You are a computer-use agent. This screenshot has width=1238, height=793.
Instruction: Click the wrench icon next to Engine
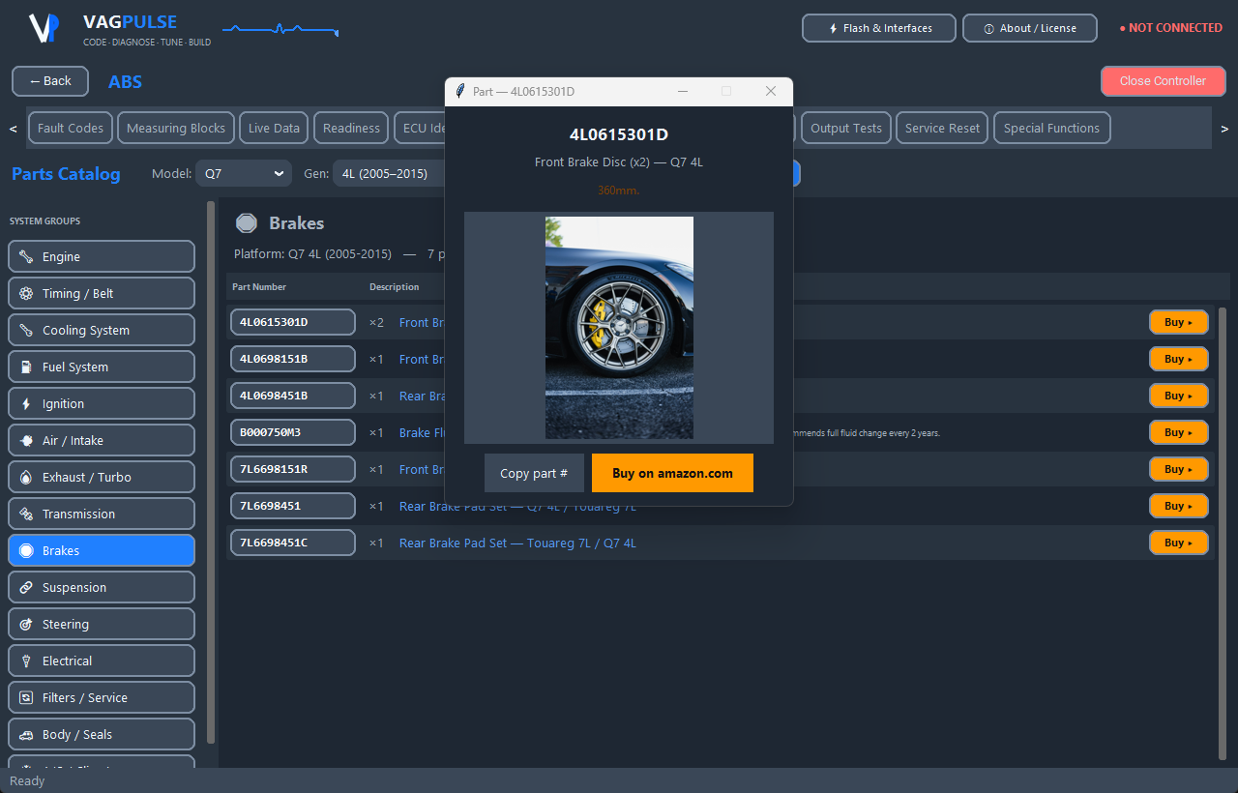click(26, 257)
